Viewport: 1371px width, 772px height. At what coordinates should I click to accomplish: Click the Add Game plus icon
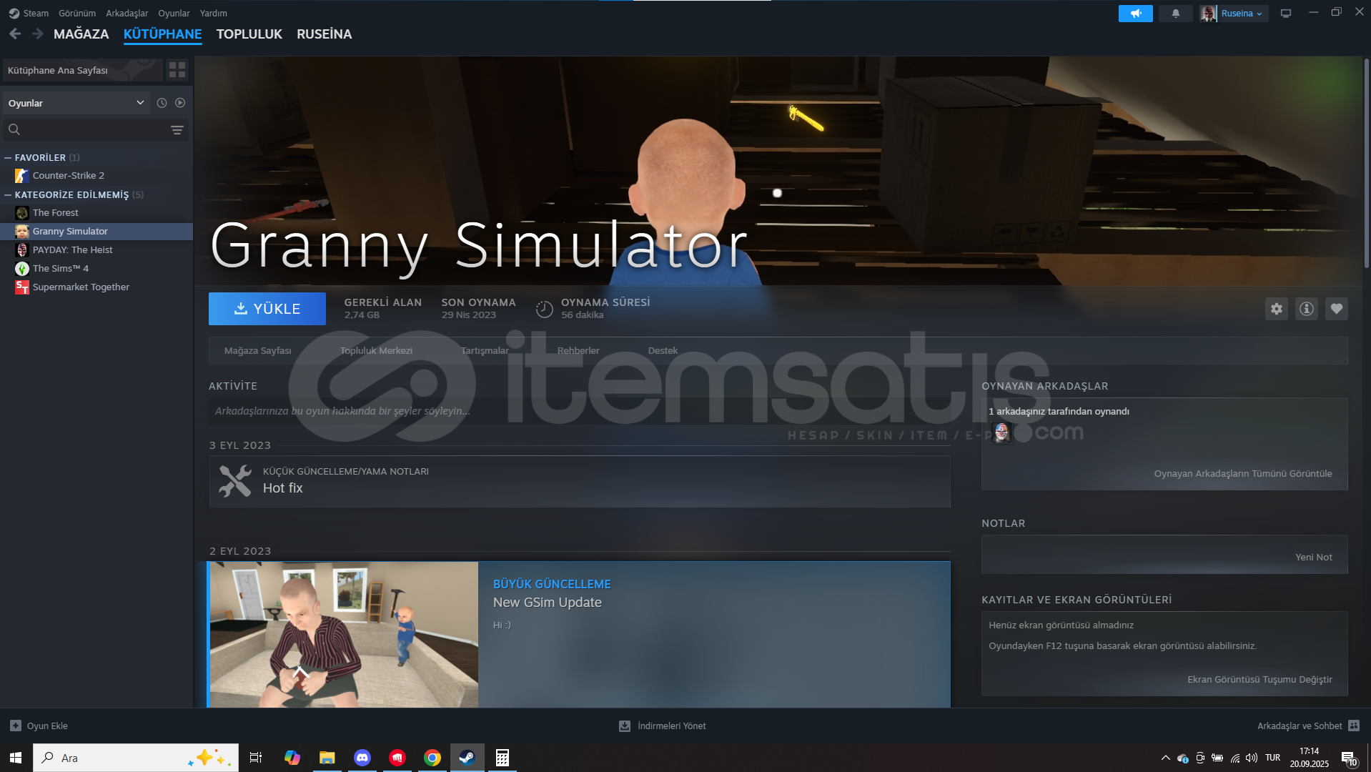click(x=16, y=726)
